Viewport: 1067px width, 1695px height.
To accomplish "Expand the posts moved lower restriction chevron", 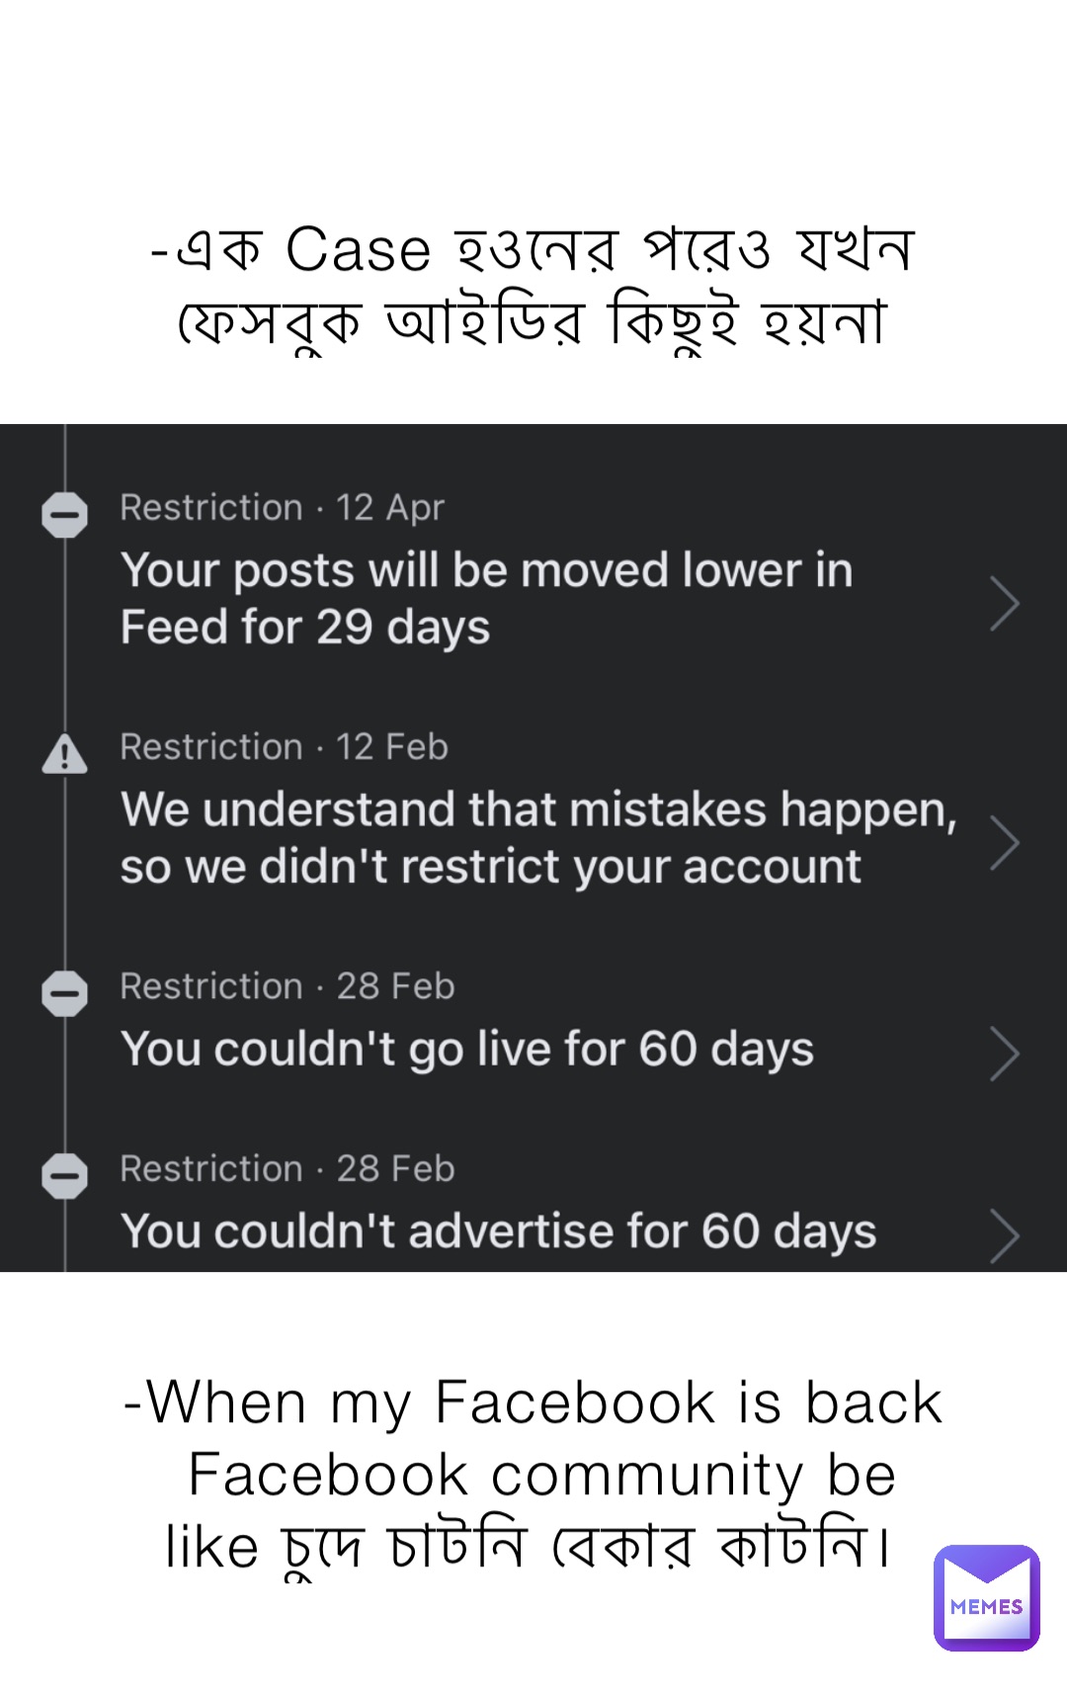I will point(1004,604).
